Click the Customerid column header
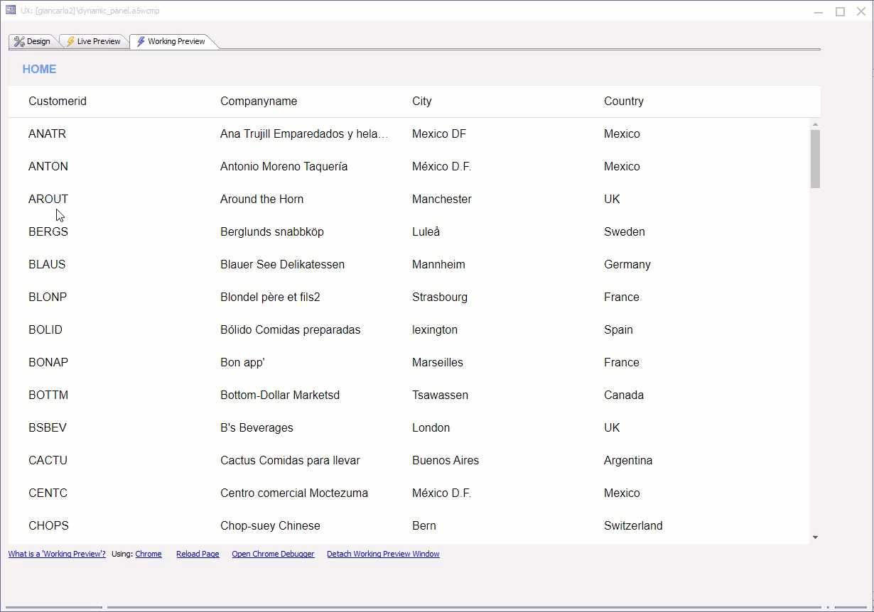The height and width of the screenshot is (612, 874). pos(58,101)
